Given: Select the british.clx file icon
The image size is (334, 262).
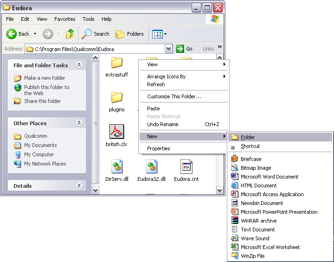Looking at the screenshot, I should point(116,132).
